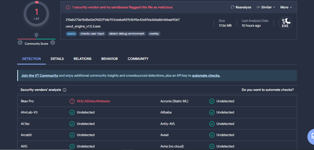This screenshot has height=150, width=314.
Task: Click the EXE file type icon
Action: (285, 23)
